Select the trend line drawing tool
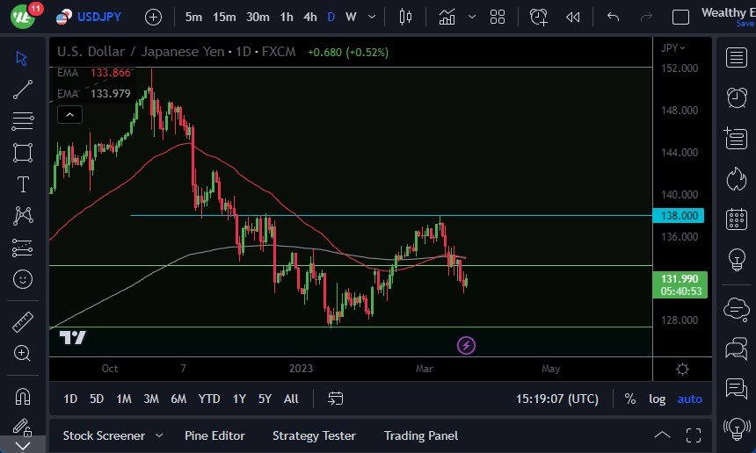 [23, 89]
